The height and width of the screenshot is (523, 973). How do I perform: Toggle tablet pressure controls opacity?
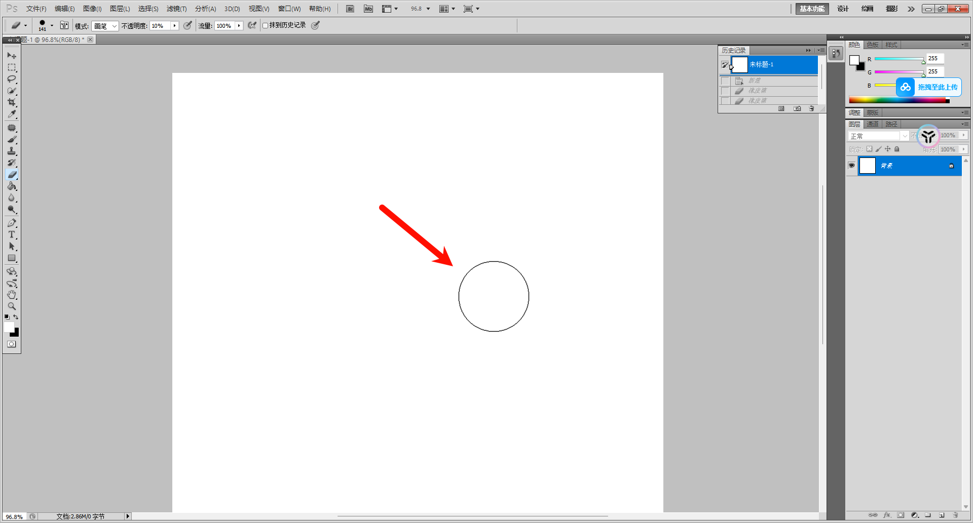[x=188, y=25]
